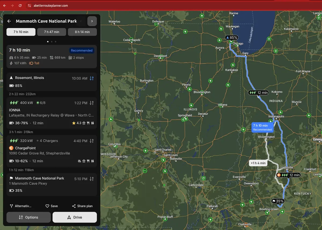Click green charger marker at Saint Louis
Image resolution: width=322 pixels, height=230 pixels.
(163, 160)
